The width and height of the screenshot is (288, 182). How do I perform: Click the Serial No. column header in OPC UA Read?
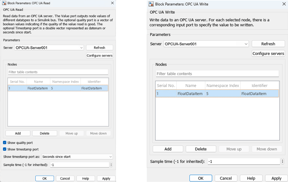17,82
